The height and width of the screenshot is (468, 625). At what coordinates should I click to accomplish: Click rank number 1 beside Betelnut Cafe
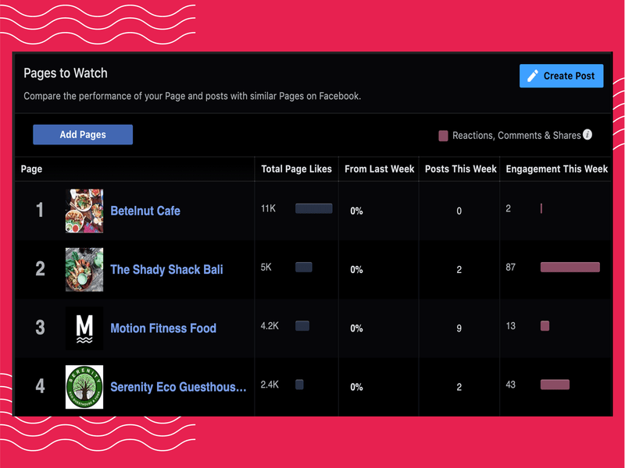pyautogui.click(x=40, y=210)
